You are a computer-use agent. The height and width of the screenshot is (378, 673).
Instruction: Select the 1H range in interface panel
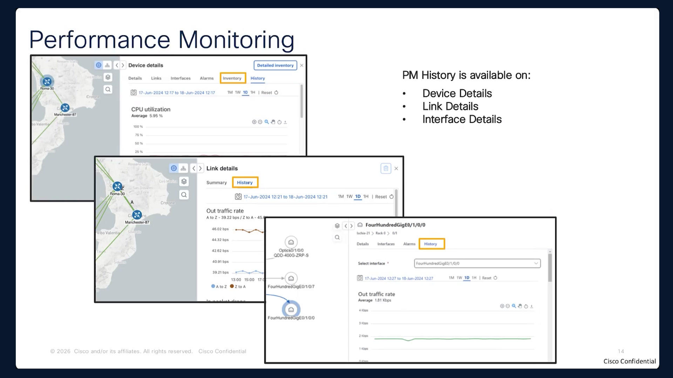pyautogui.click(x=474, y=278)
